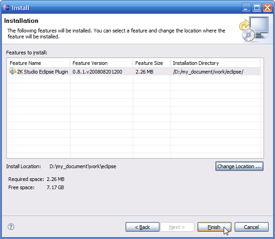Image resolution: width=275 pixels, height=239 pixels.
Task: Click the Install Location path text
Action: pos(83,166)
